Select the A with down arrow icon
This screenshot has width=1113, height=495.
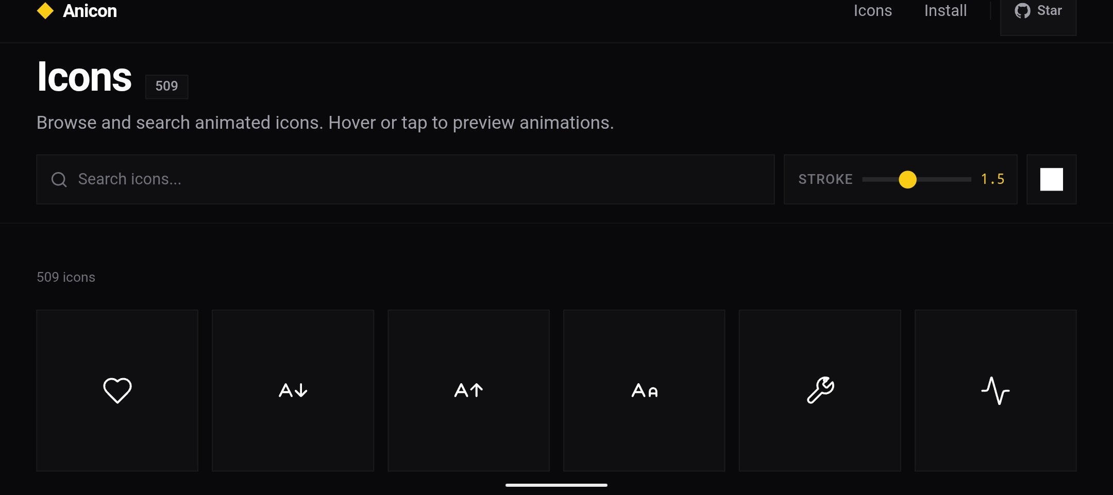tap(293, 390)
